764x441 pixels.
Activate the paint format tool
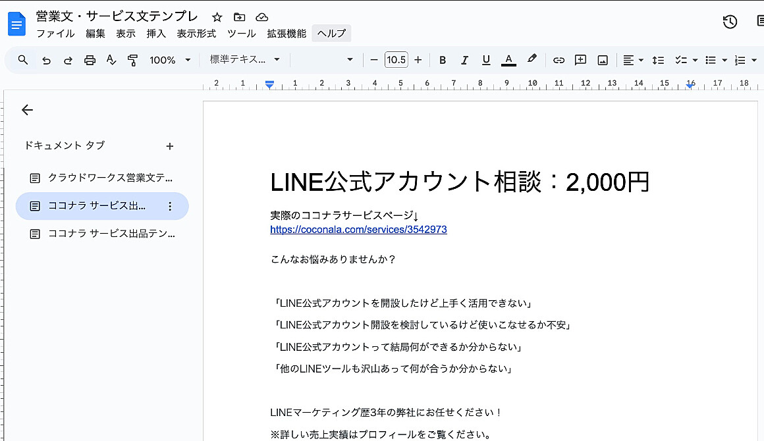click(x=132, y=61)
